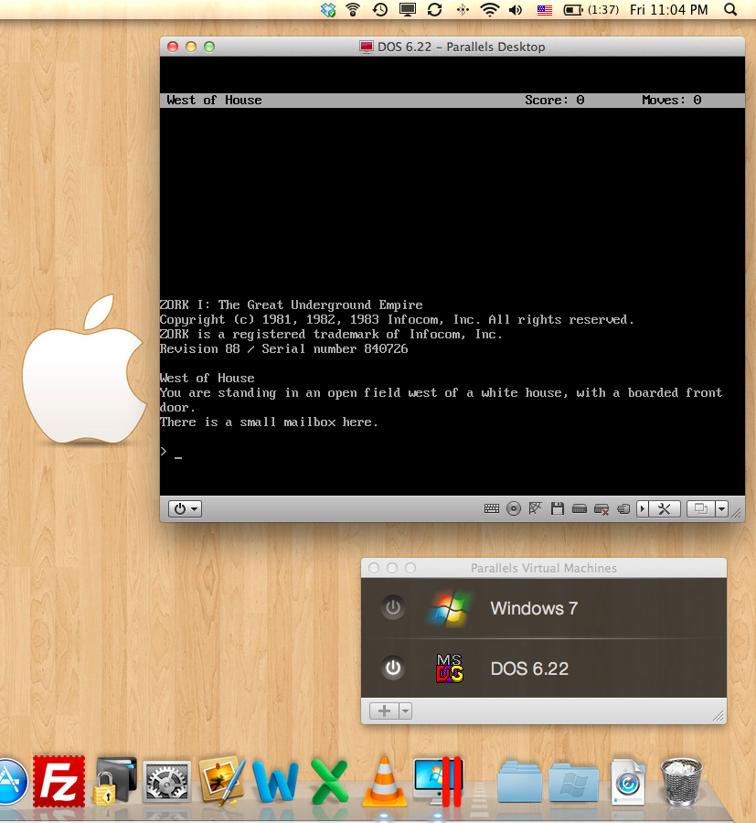Open the volume menu bar icon

(x=516, y=9)
